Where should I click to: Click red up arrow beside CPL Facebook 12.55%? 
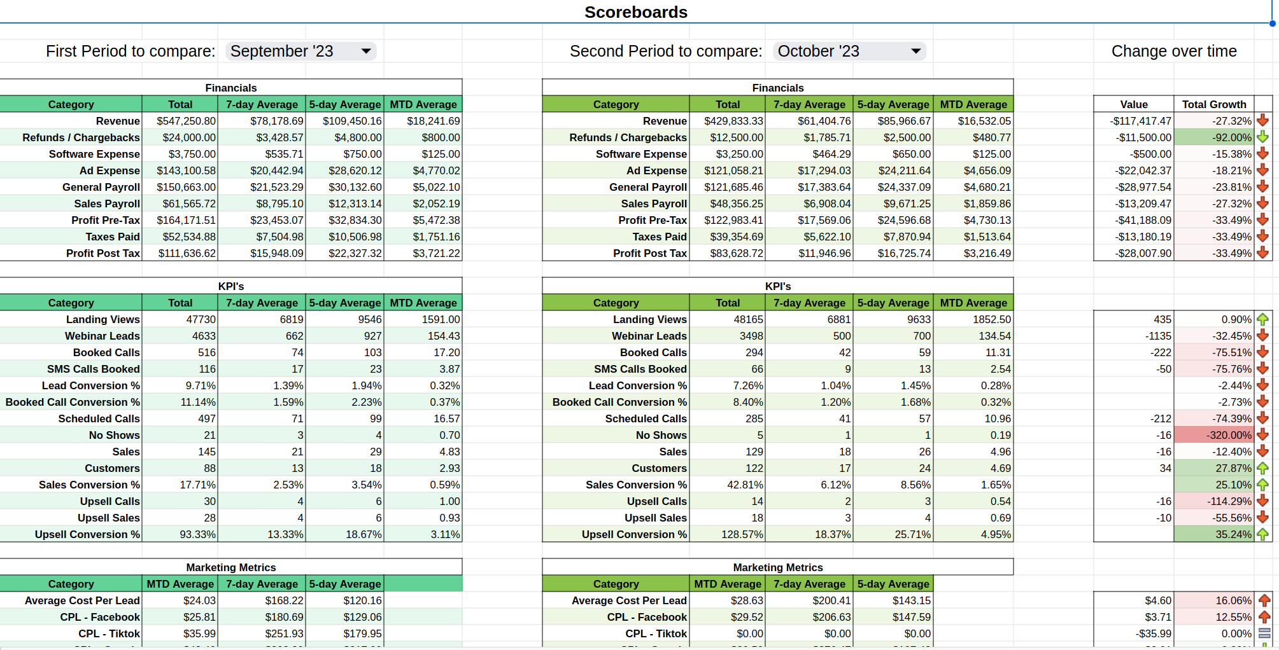(1264, 617)
